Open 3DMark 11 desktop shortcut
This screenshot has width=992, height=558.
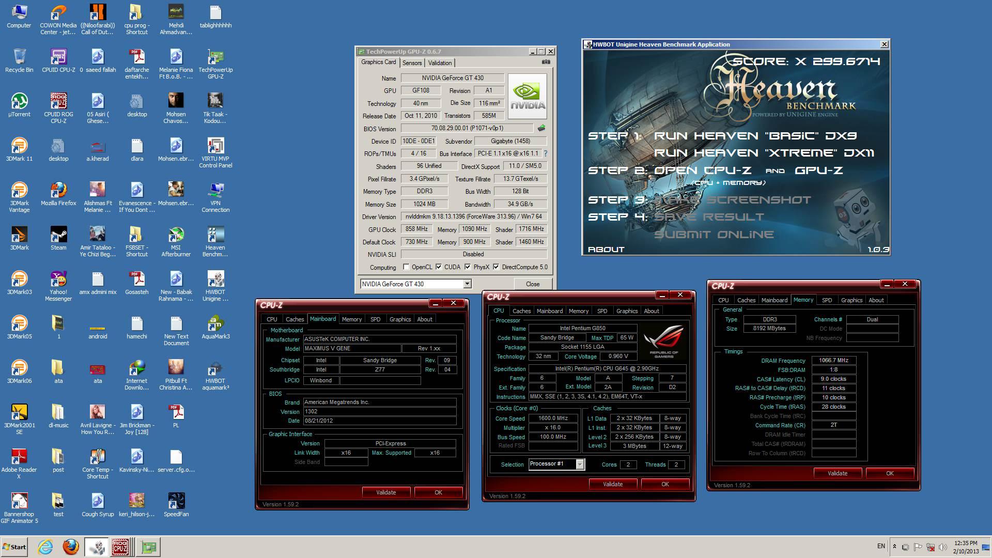tap(19, 149)
